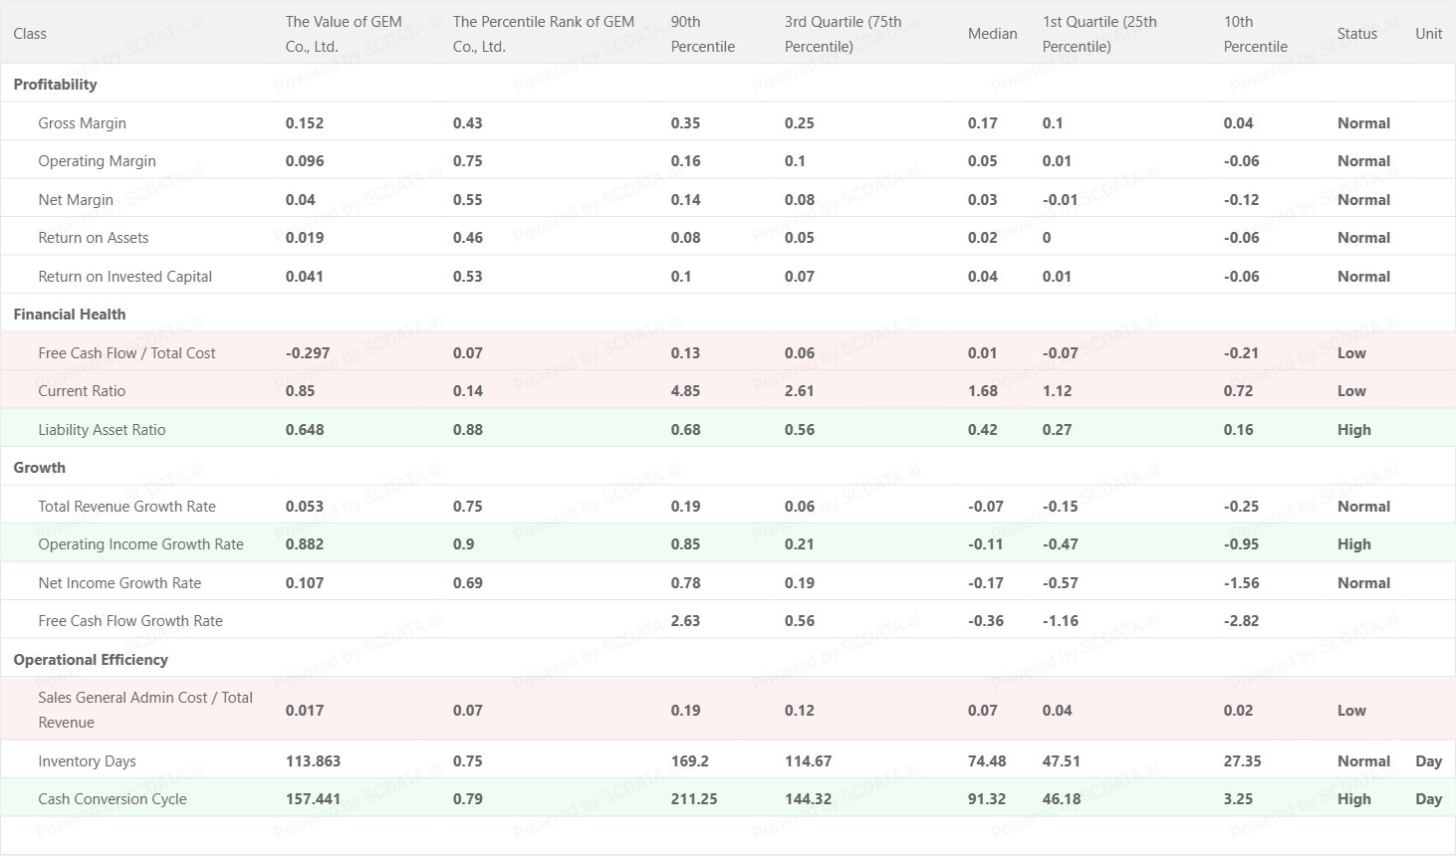Click the Median column header
1456x856 pixels.
pos(993,34)
